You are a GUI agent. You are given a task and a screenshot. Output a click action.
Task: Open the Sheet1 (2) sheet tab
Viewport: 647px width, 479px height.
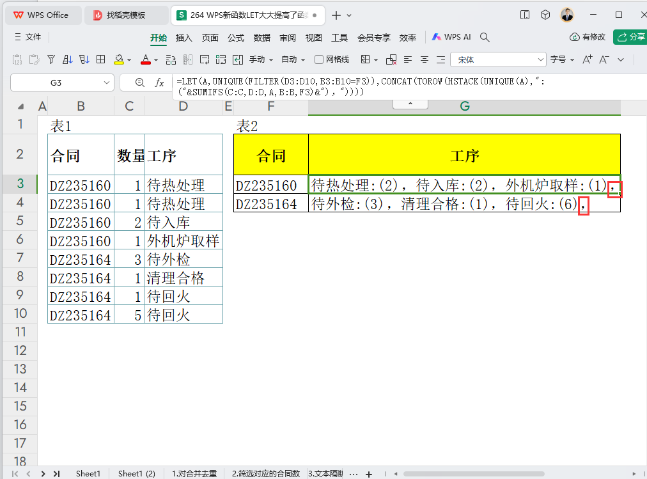(137, 474)
